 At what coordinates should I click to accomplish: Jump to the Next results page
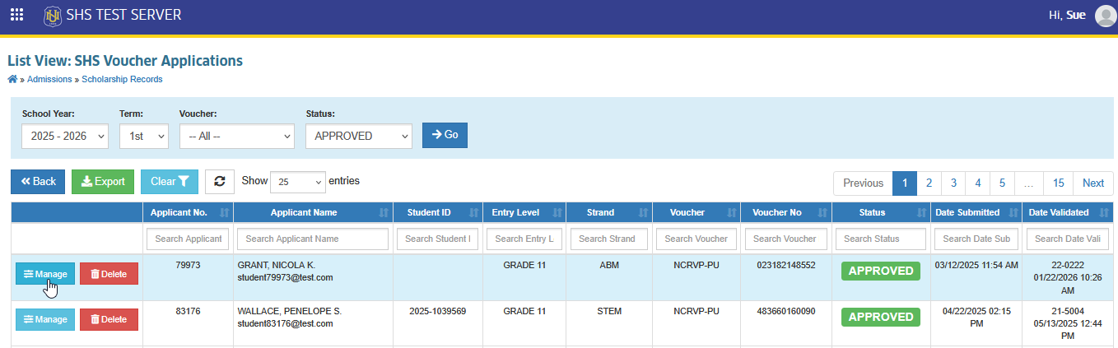tap(1093, 183)
